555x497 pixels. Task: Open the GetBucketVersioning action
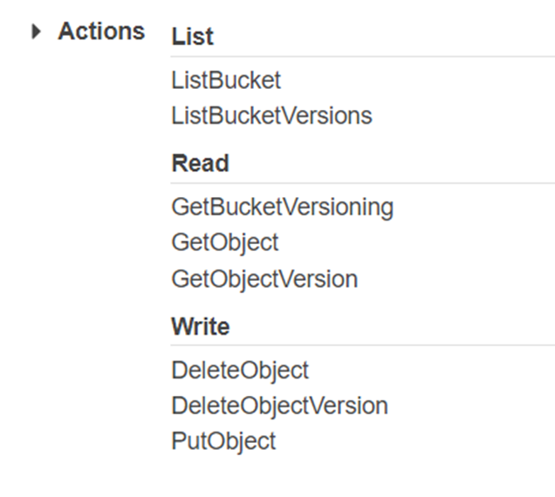283,208
